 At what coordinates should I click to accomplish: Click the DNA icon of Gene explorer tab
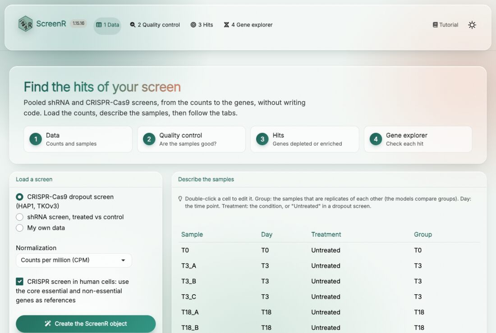point(226,25)
